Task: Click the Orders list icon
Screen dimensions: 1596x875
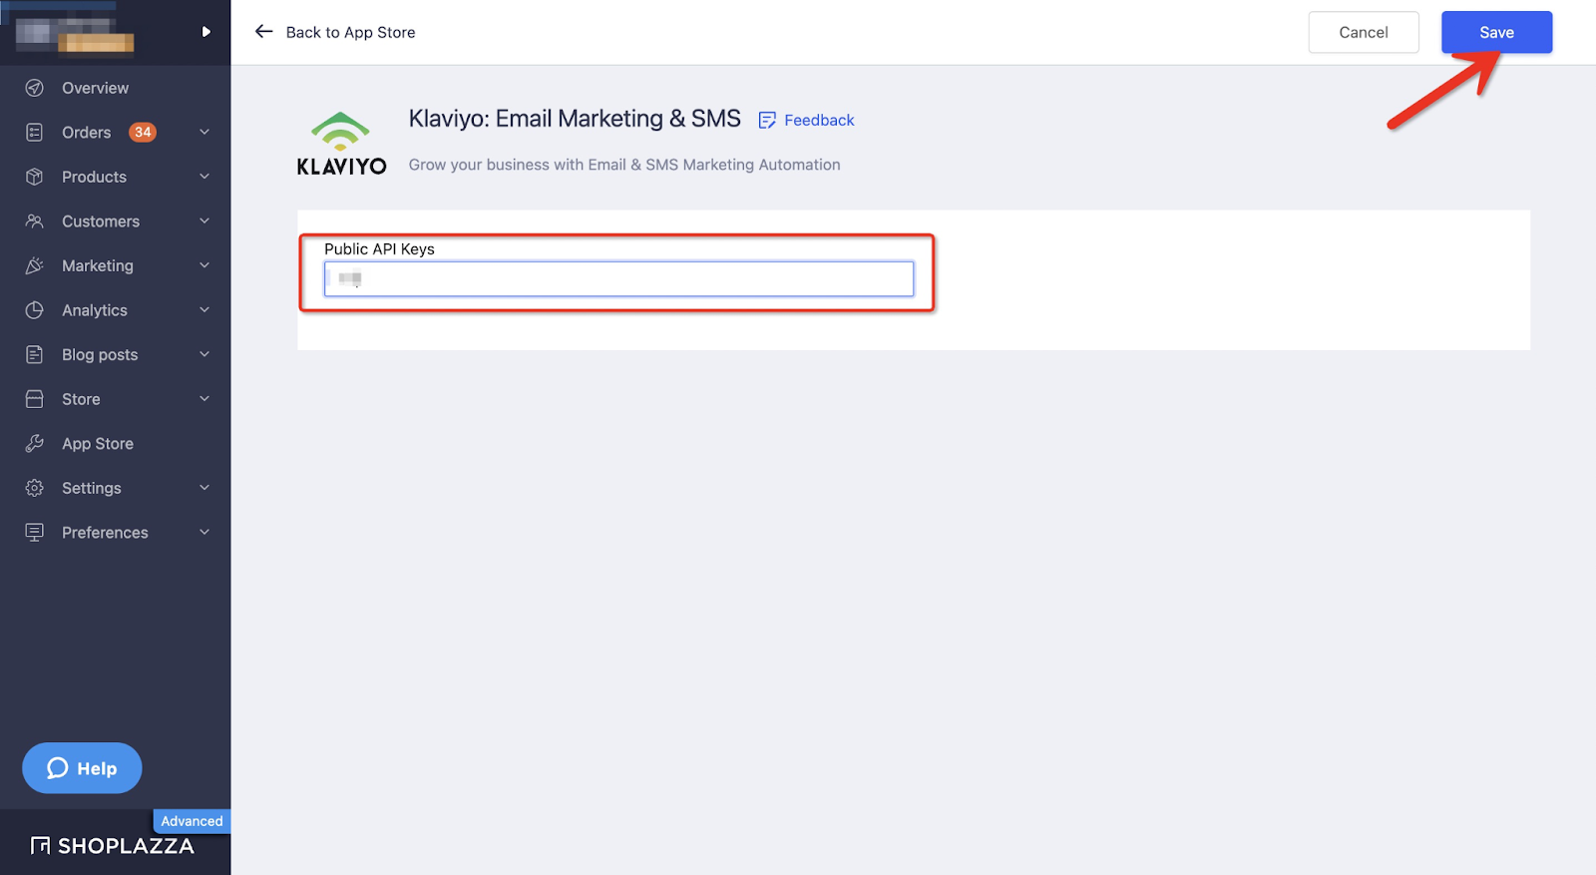Action: coord(35,132)
